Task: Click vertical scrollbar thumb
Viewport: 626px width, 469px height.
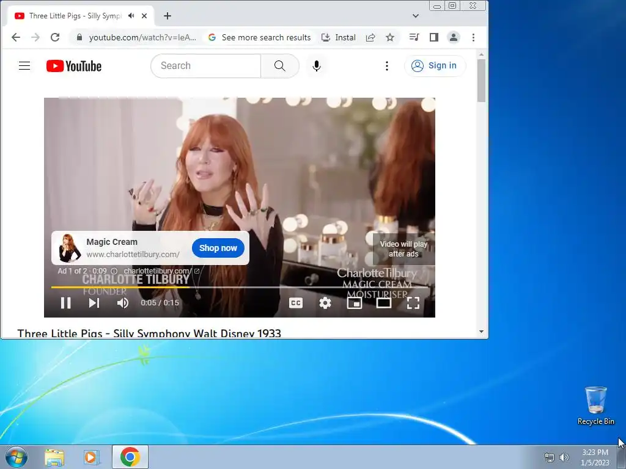Action: pos(481,80)
